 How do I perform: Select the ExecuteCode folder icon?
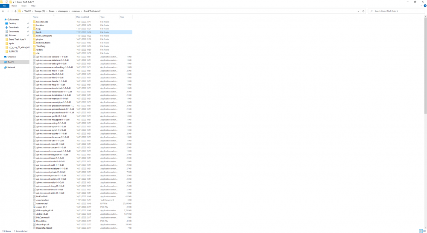tap(34, 22)
